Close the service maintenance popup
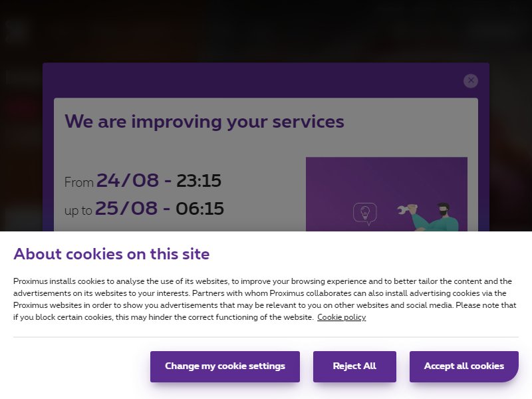The width and height of the screenshot is (532, 399). click(471, 80)
